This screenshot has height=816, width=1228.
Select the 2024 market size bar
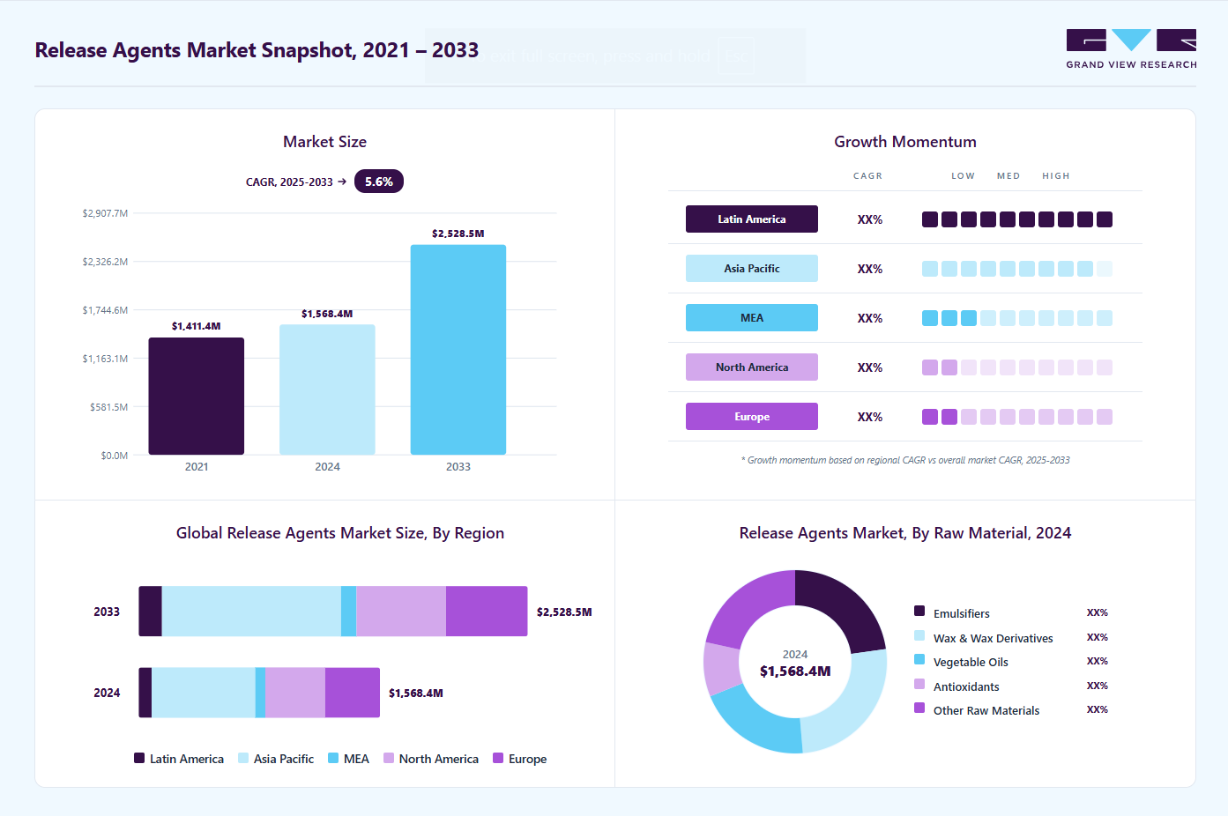(x=327, y=389)
